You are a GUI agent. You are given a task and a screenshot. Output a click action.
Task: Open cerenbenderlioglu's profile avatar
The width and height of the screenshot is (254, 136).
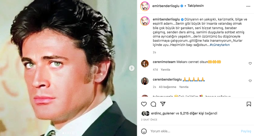point(145,81)
